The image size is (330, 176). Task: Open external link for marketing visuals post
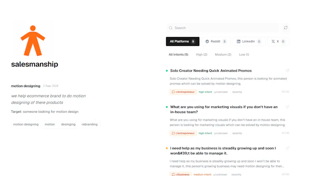click(x=288, y=107)
